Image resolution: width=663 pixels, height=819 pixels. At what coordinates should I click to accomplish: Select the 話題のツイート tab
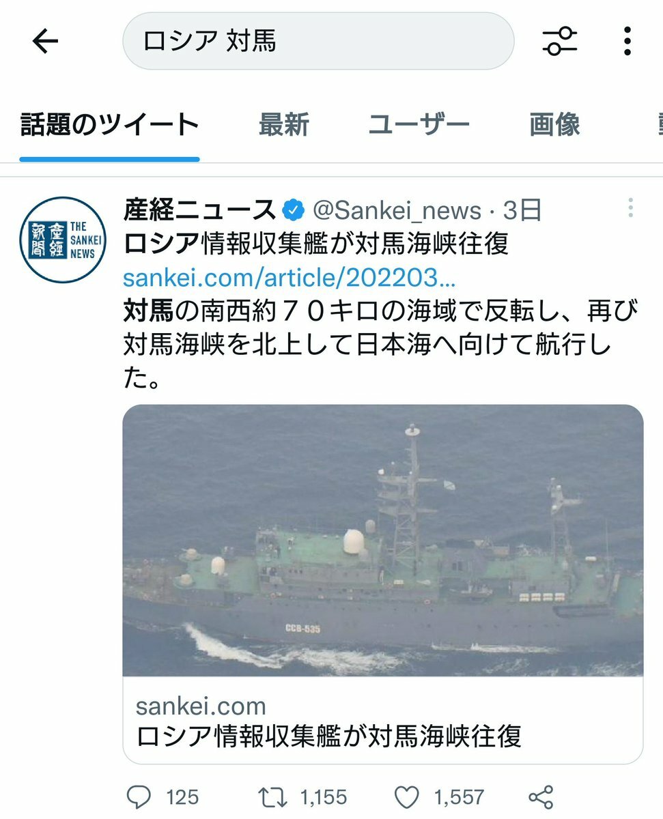110,125
